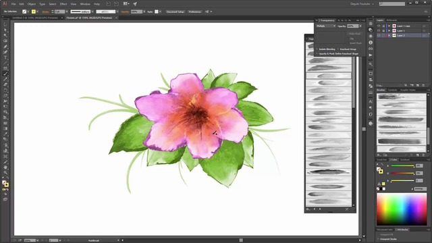
Task: Open the Multiply blending mode dropdown
Action: 325,26
